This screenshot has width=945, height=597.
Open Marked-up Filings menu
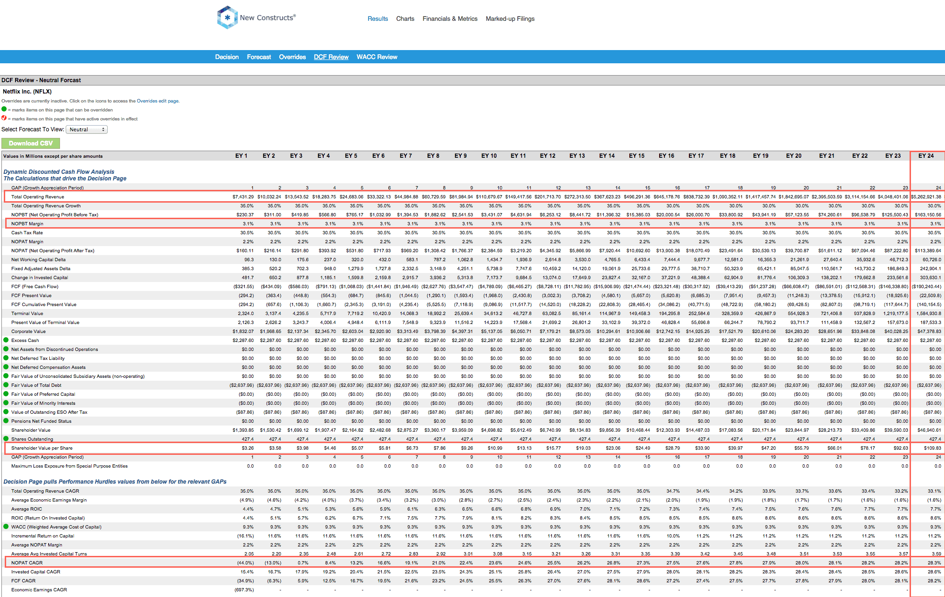pyautogui.click(x=510, y=19)
